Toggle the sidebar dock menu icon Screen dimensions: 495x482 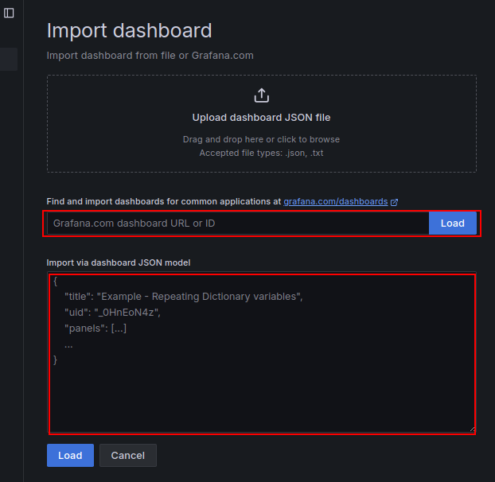[x=9, y=13]
